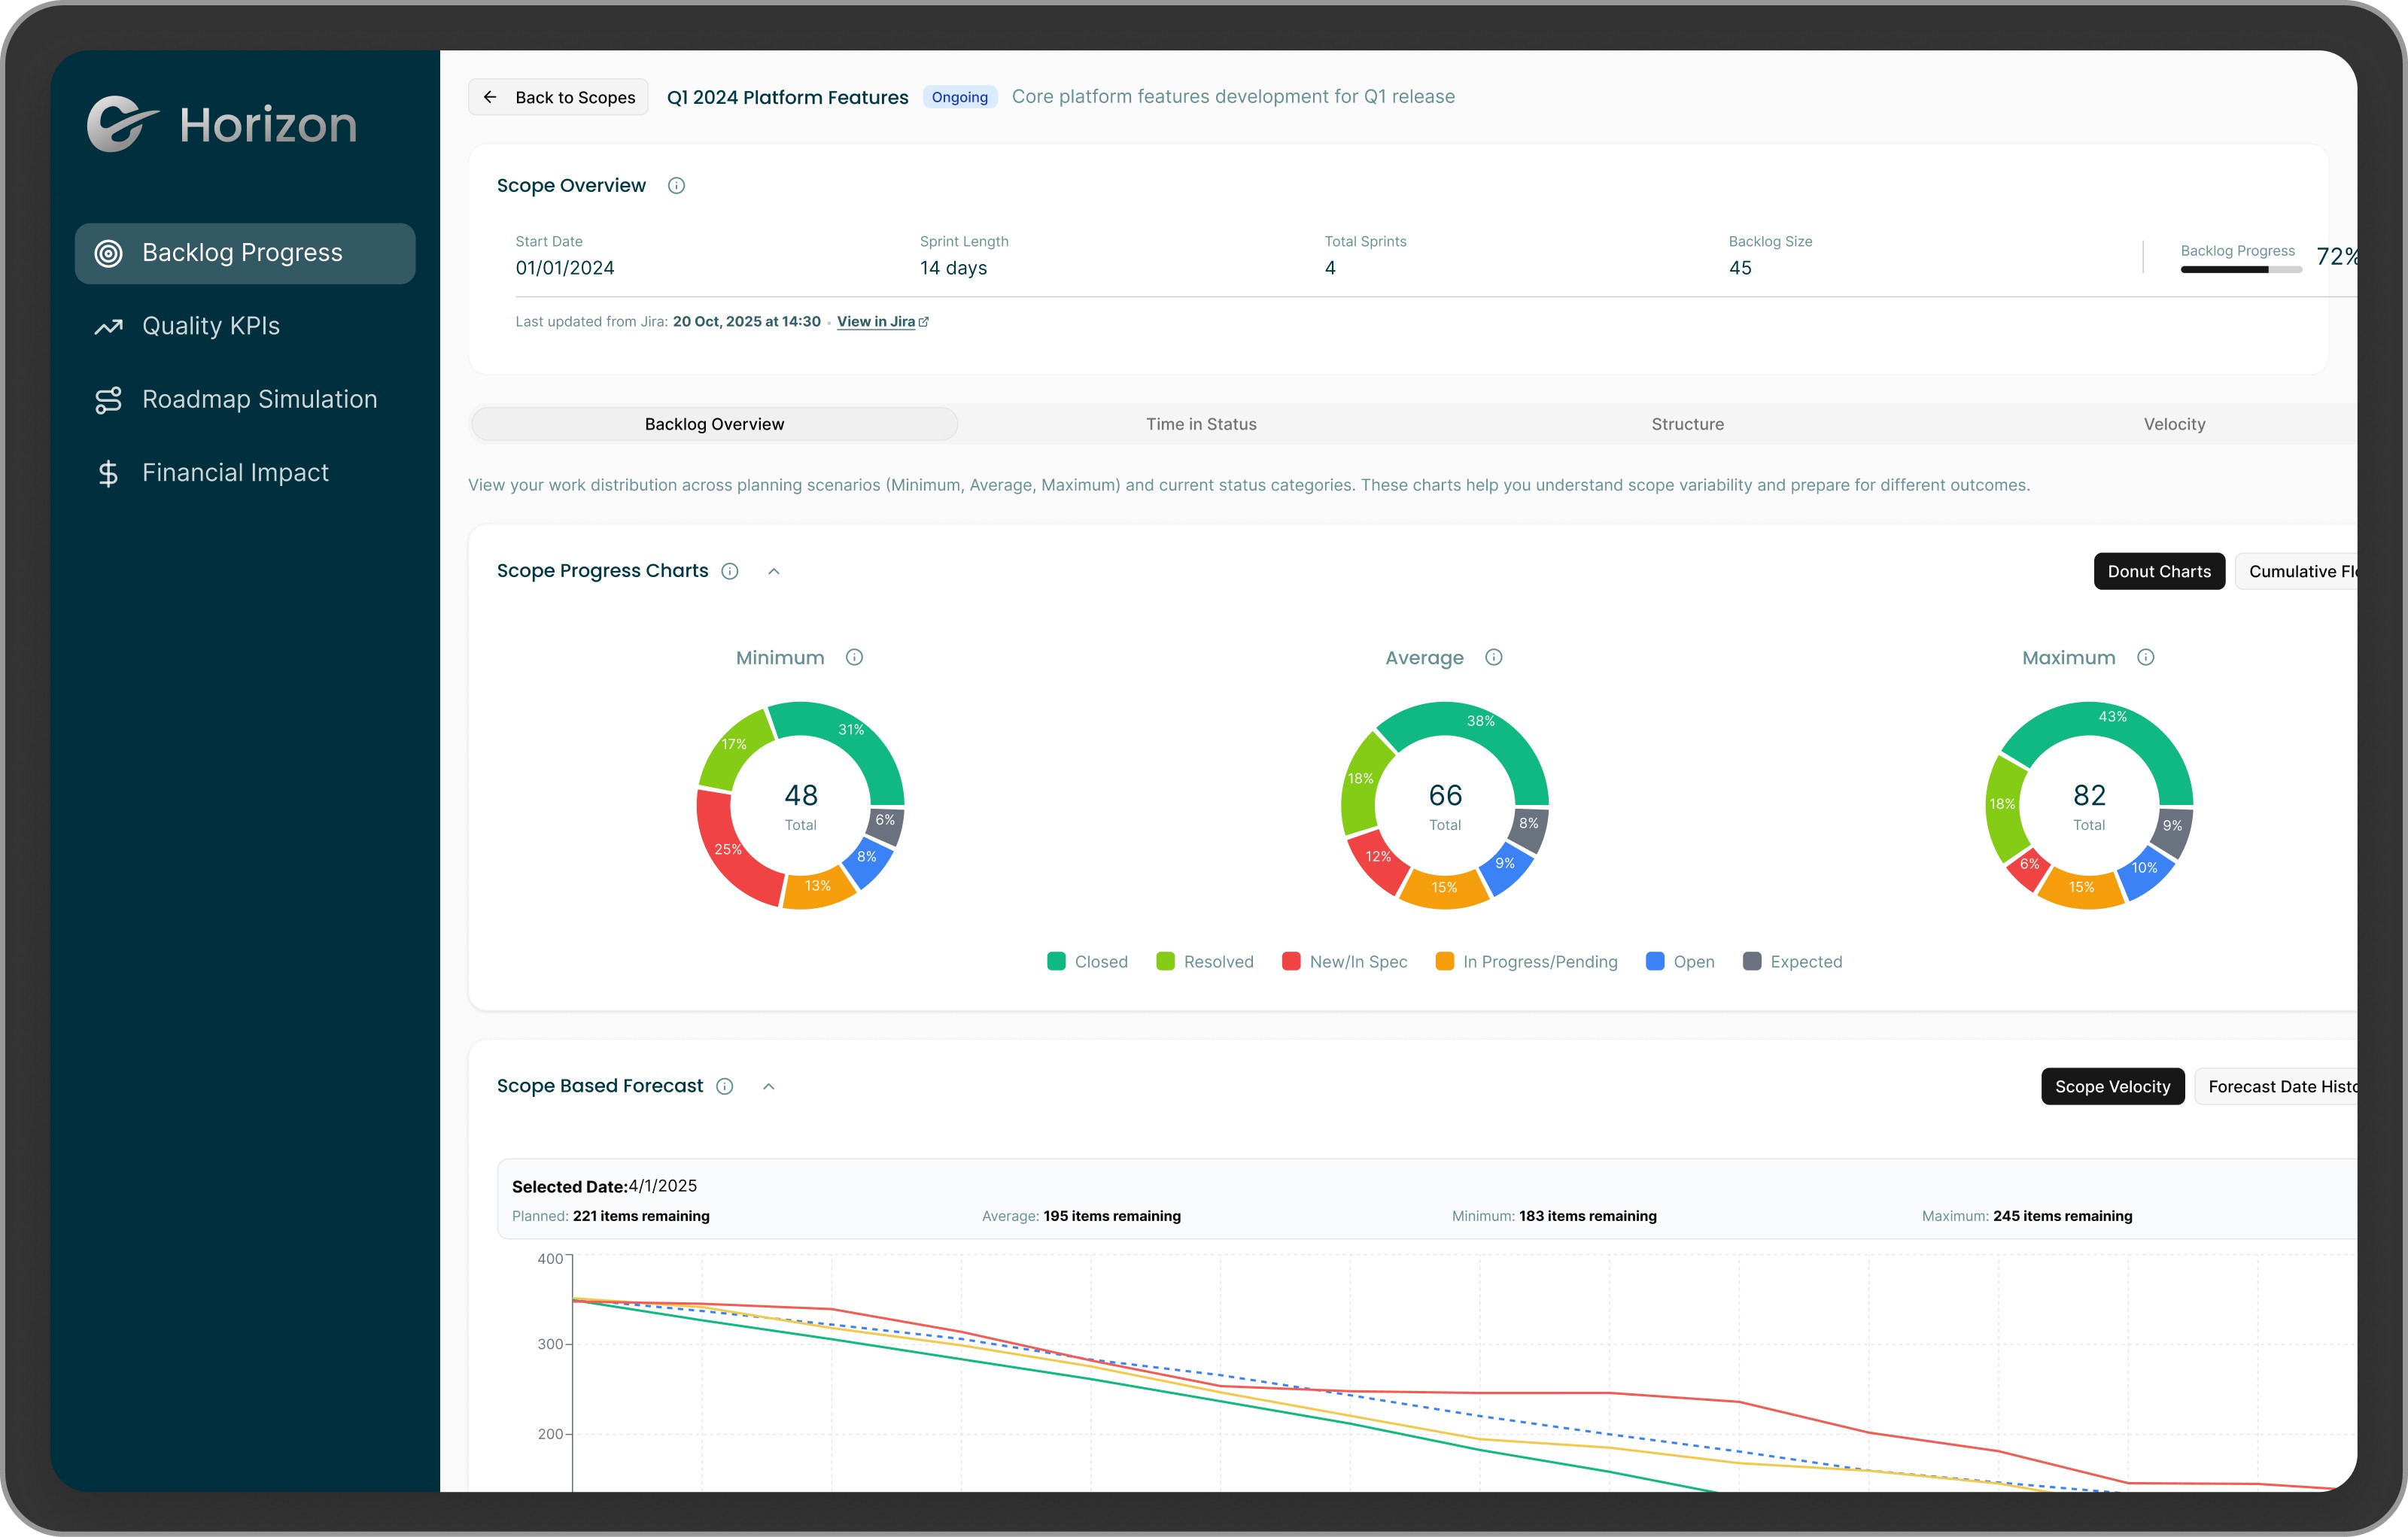Switch chart view to Donut Charts

[2158, 571]
